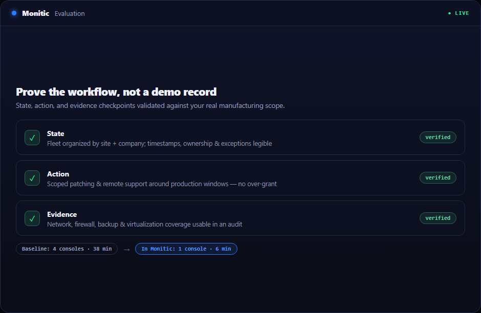Toggle the Evidence checkmark box

pos(32,218)
